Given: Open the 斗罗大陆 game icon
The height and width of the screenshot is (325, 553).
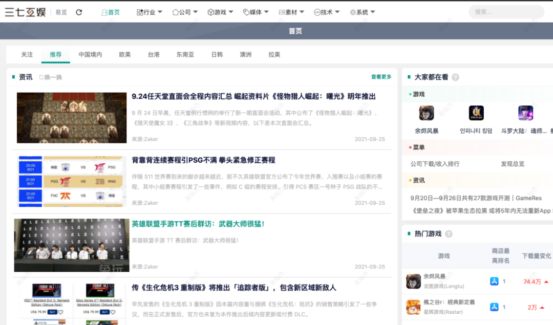Looking at the screenshot, I should [525, 113].
